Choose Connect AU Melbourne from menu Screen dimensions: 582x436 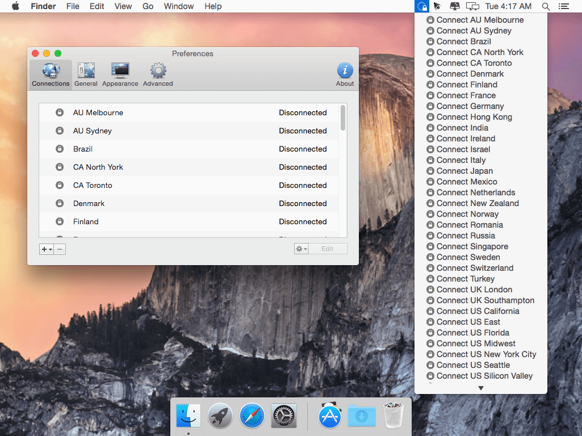coord(481,20)
